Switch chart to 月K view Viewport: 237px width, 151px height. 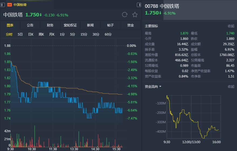click(x=52, y=34)
